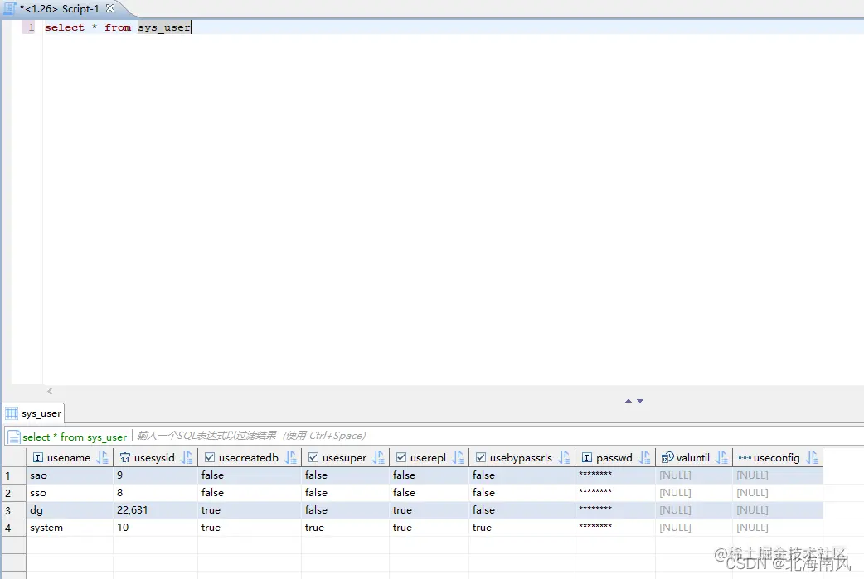The height and width of the screenshot is (579, 864).
Task: Select row number 1 header
Action: pyautogui.click(x=13, y=475)
